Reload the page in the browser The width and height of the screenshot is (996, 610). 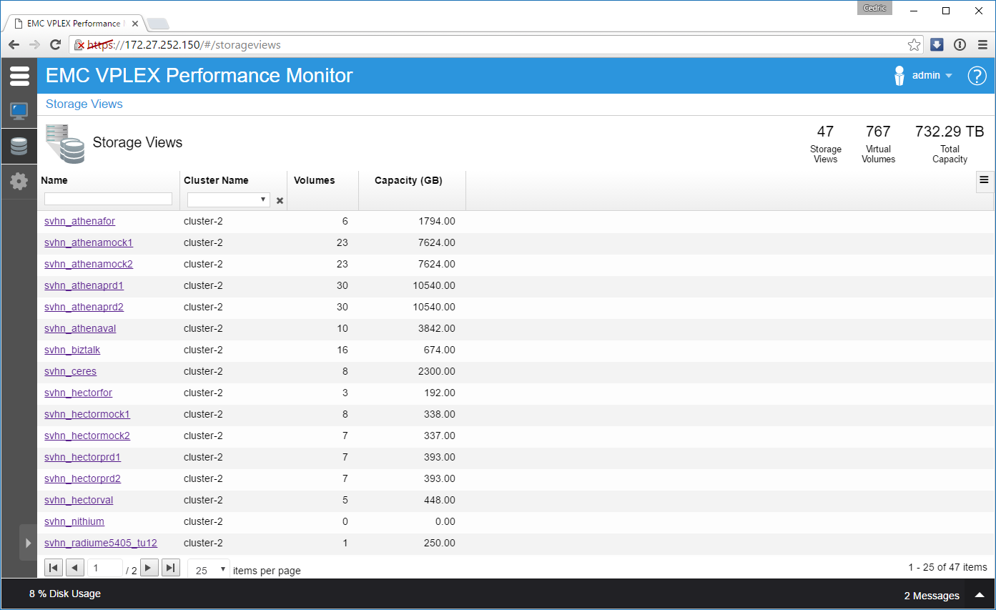55,45
